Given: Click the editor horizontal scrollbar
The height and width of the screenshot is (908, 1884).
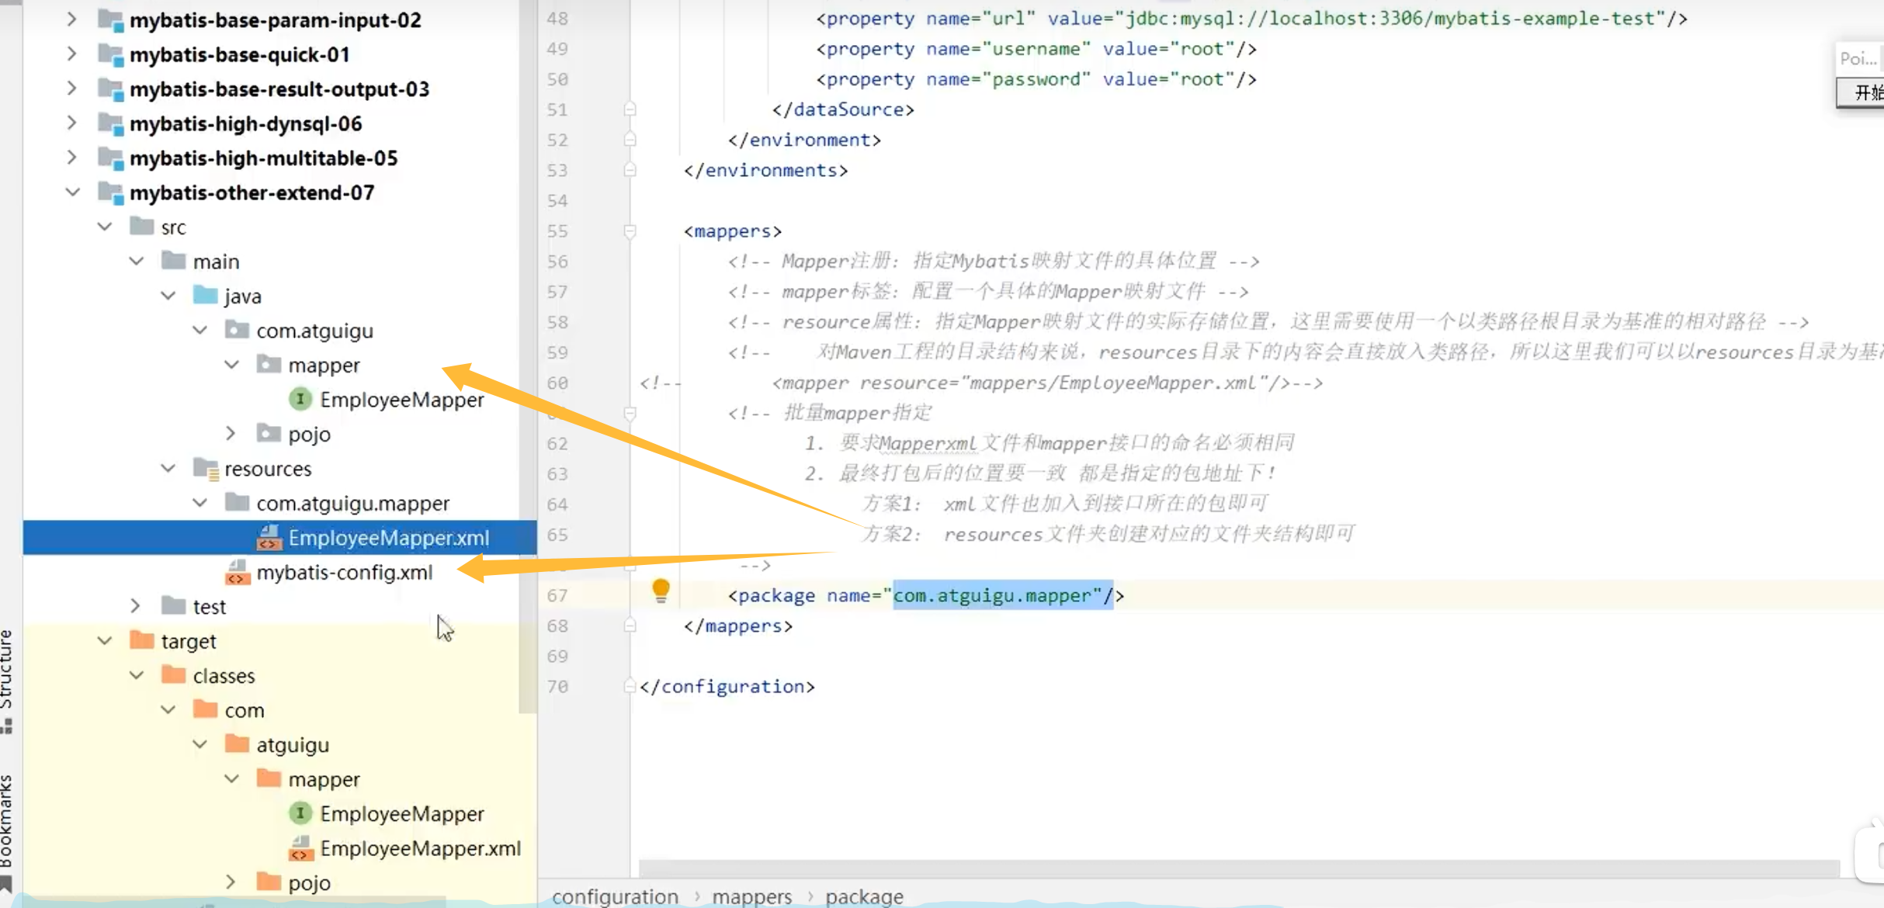Looking at the screenshot, I should click(1238, 867).
